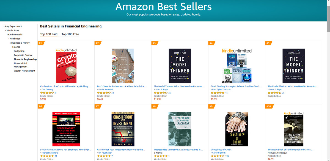This screenshot has height=161, width=330.
Task: Click Interest Rate Derivatives Explained cover
Action: [x=180, y=129]
